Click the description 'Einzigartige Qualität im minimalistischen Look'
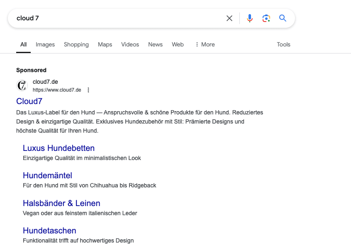The width and height of the screenshot is (351, 250). 82,158
